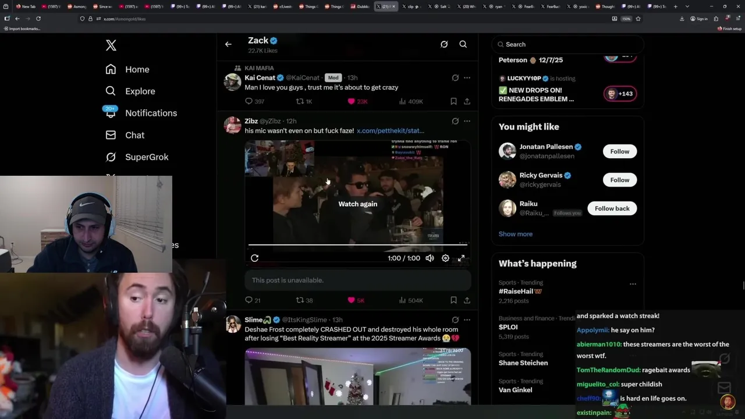
Task: Click the Grok icon in Zack header
Action: click(444, 44)
